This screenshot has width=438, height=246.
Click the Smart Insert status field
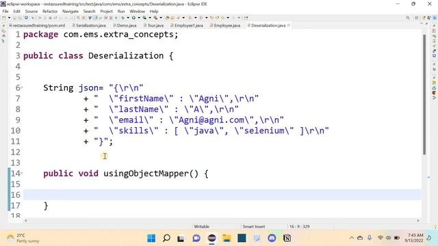point(254,226)
